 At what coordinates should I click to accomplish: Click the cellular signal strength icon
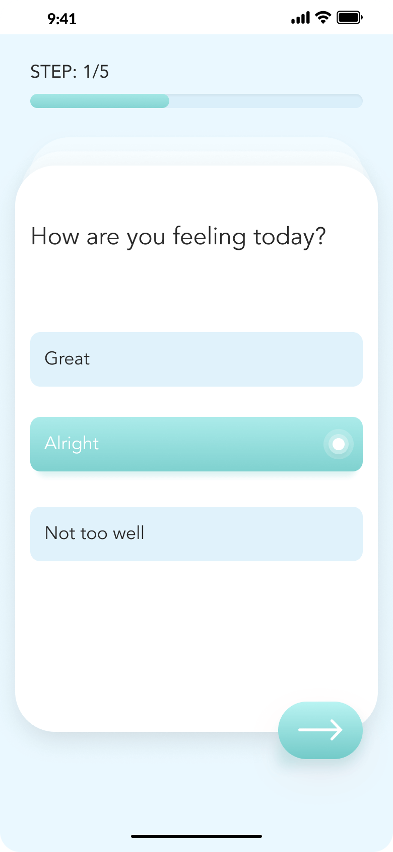pyautogui.click(x=300, y=19)
